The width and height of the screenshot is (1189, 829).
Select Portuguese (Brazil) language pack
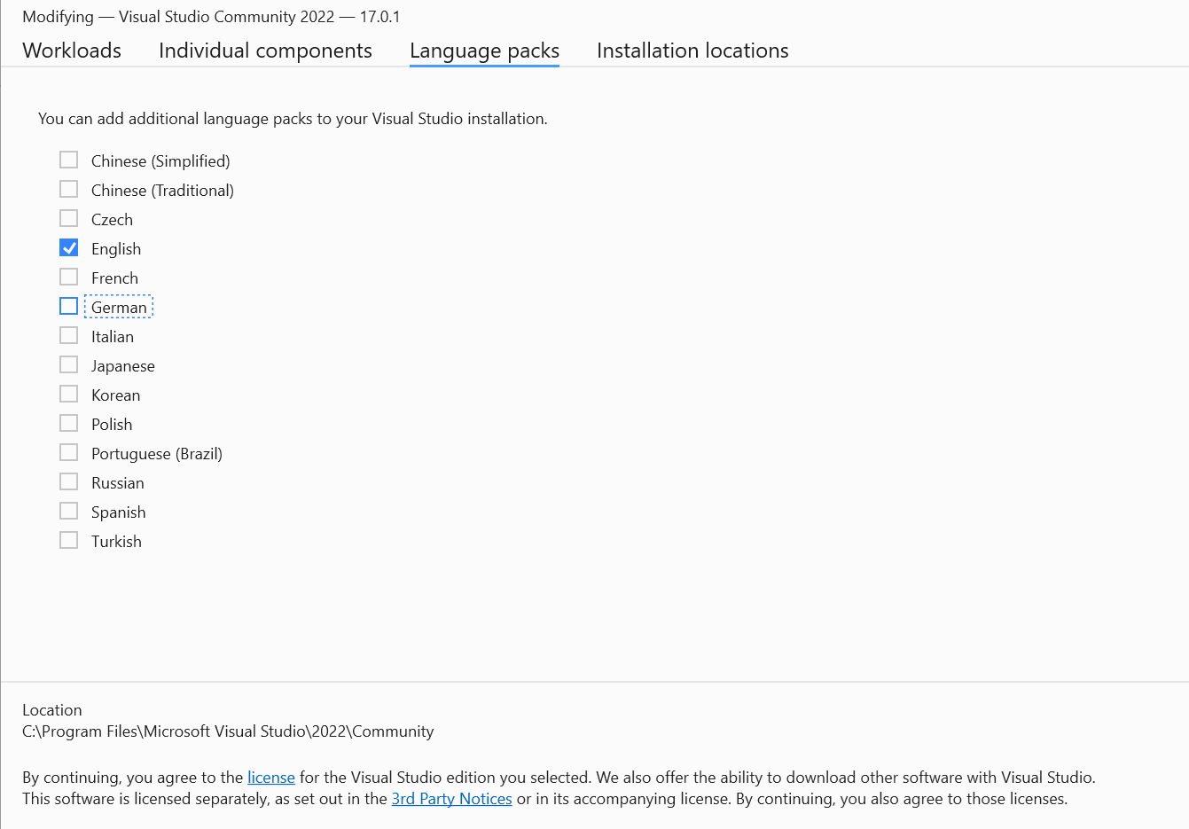point(68,452)
